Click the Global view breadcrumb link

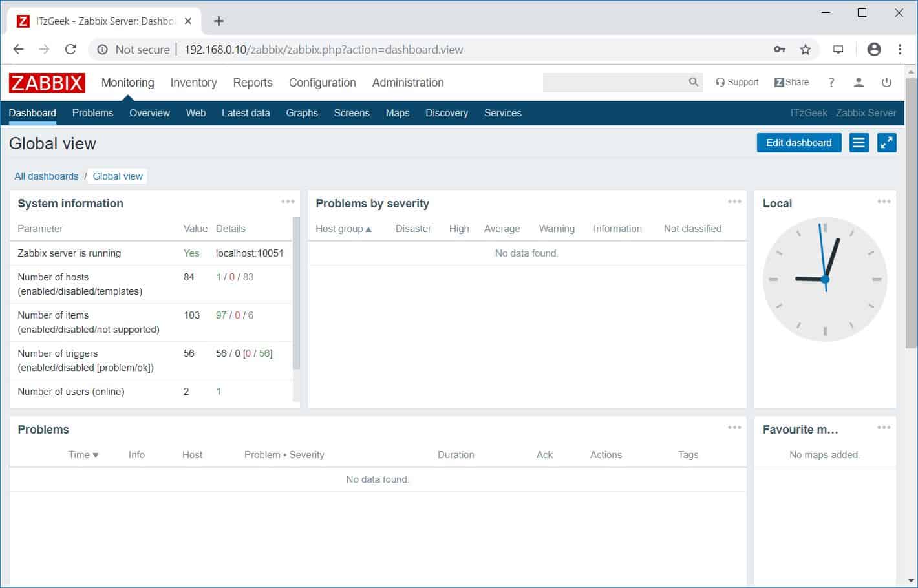pyautogui.click(x=118, y=176)
